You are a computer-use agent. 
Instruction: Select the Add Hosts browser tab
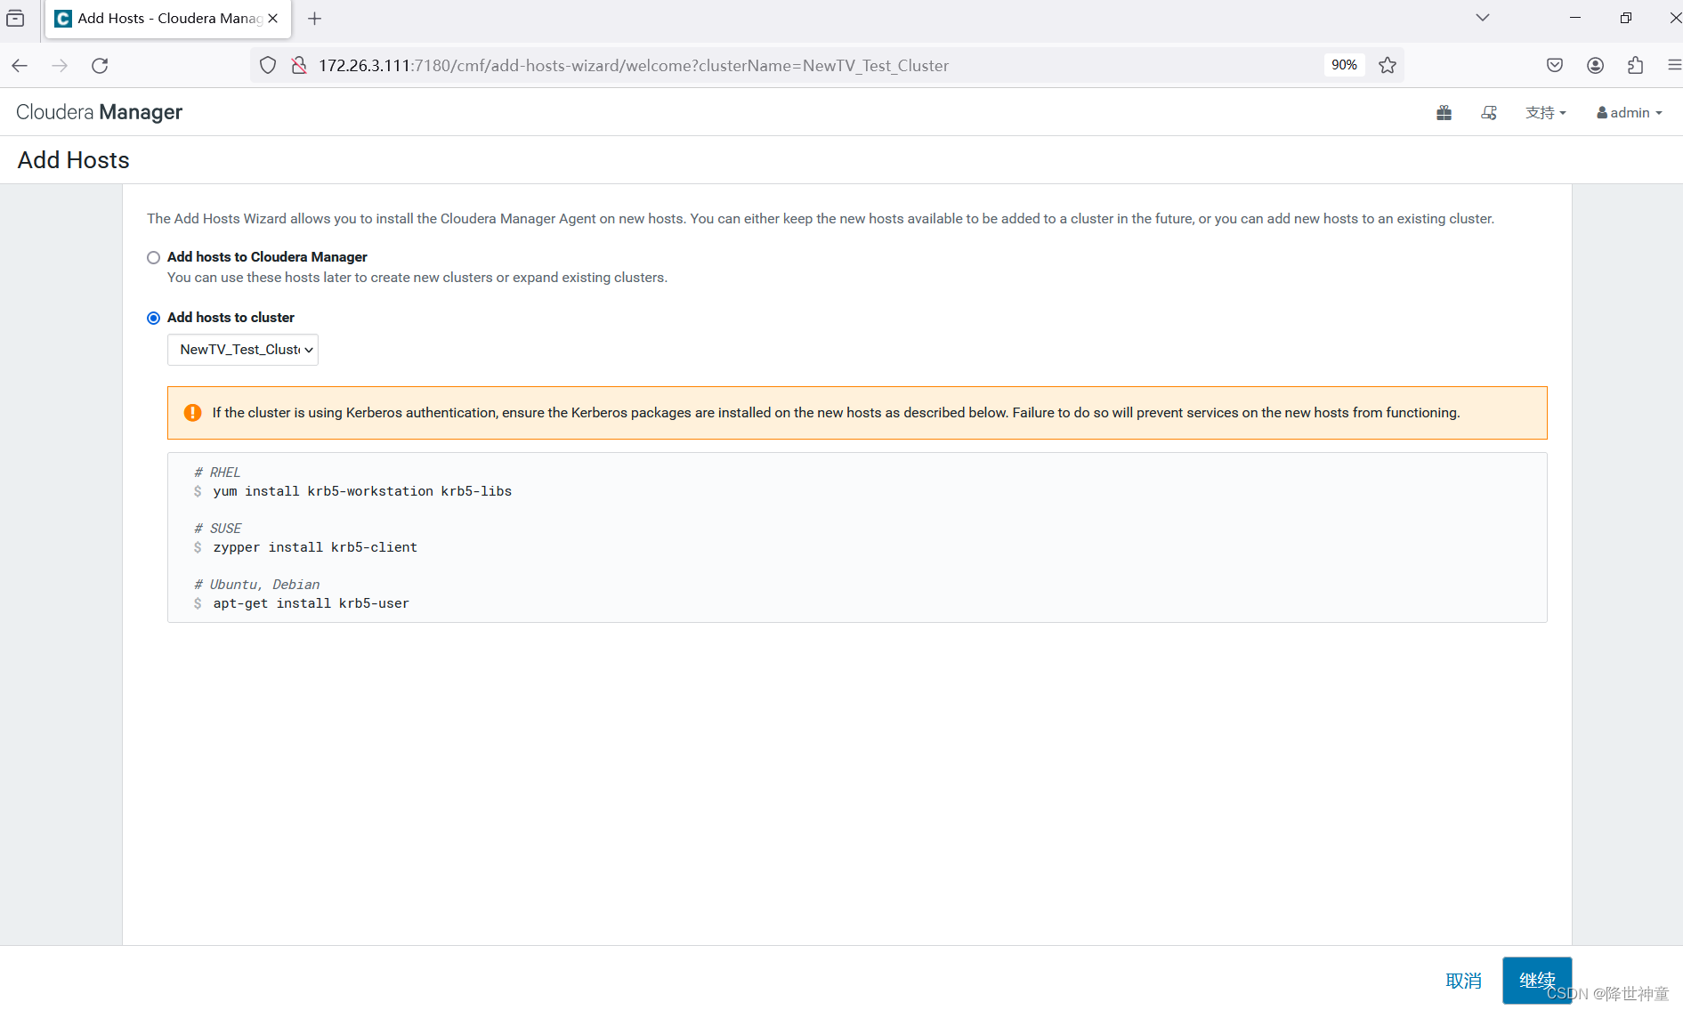(x=168, y=19)
